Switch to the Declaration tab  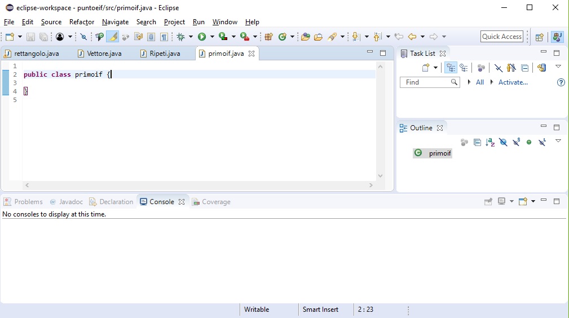pyautogui.click(x=112, y=202)
